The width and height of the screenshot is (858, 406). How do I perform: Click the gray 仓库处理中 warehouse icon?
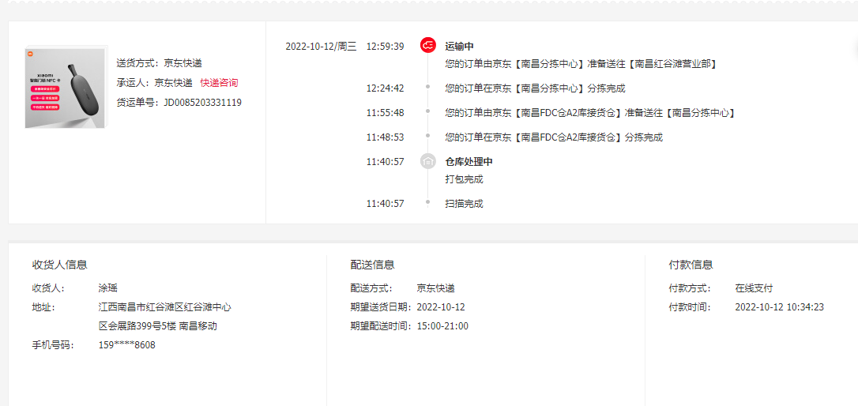(x=428, y=161)
